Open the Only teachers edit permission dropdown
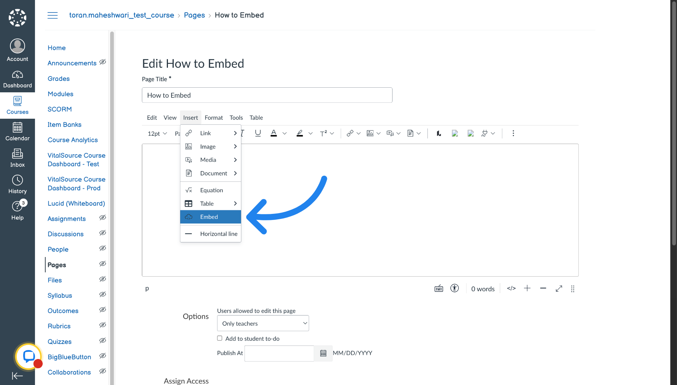 point(263,323)
